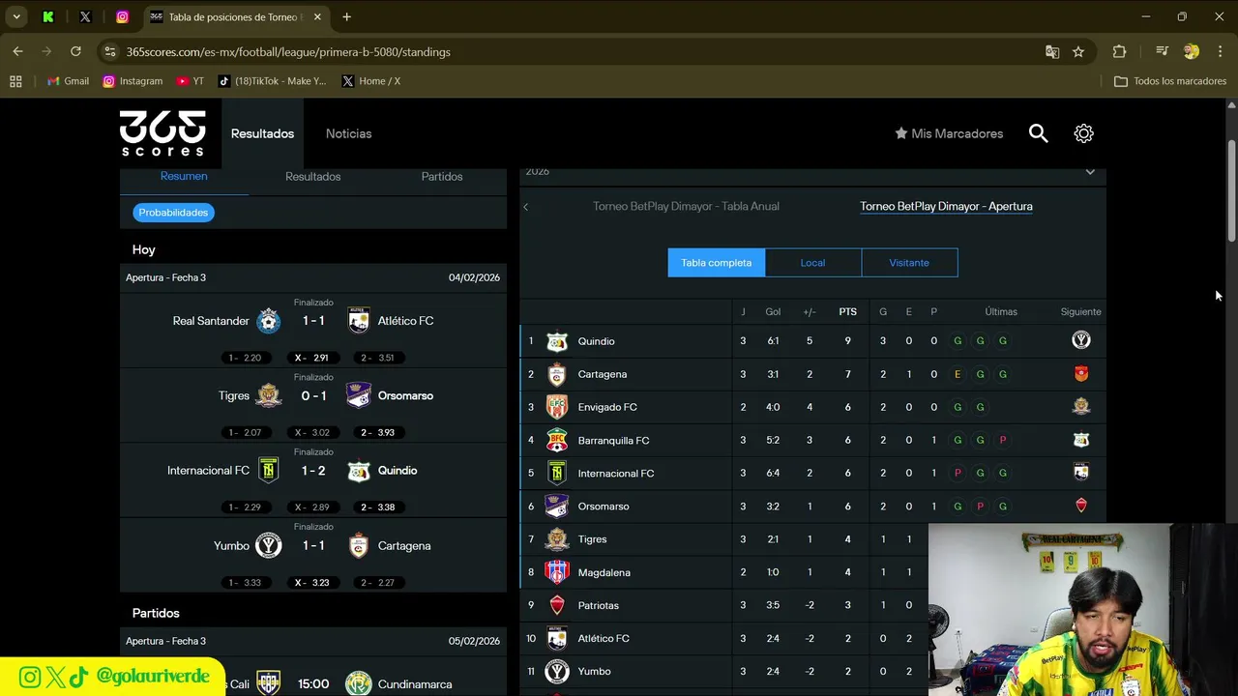Select Torneo BetPlay Dimayor - Apertura tab

[x=946, y=206]
